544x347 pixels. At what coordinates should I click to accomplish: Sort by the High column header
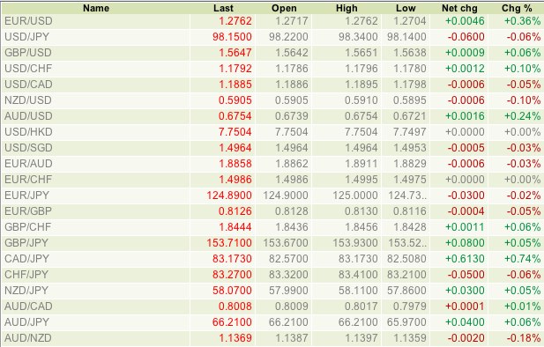click(x=347, y=8)
